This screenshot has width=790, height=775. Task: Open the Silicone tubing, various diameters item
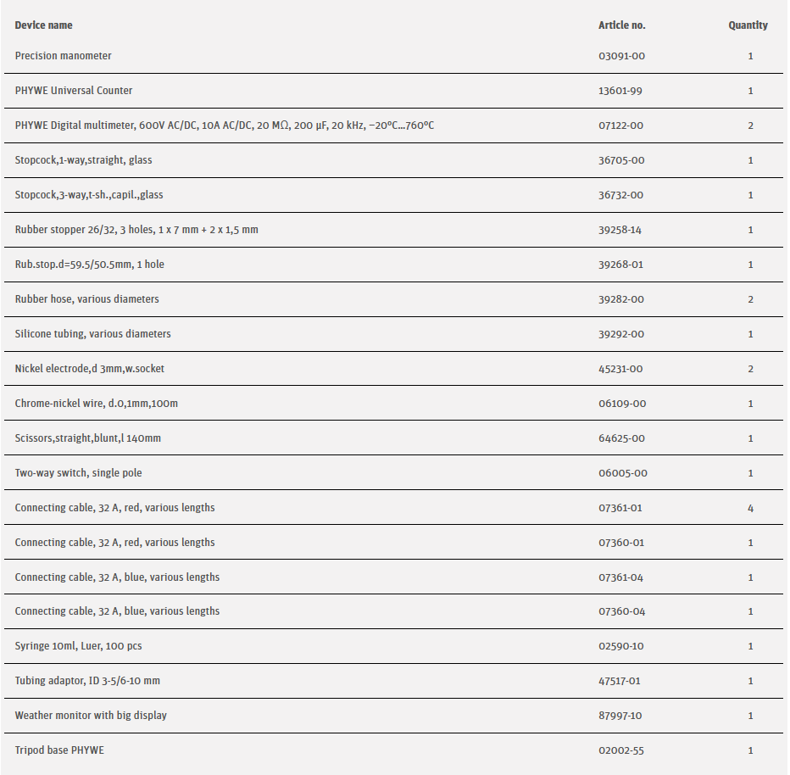92,334
